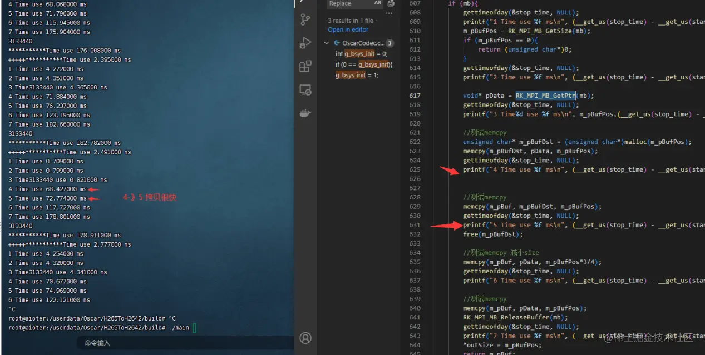Open the Accounts menu icon
The height and width of the screenshot is (355, 705).
[x=305, y=338]
